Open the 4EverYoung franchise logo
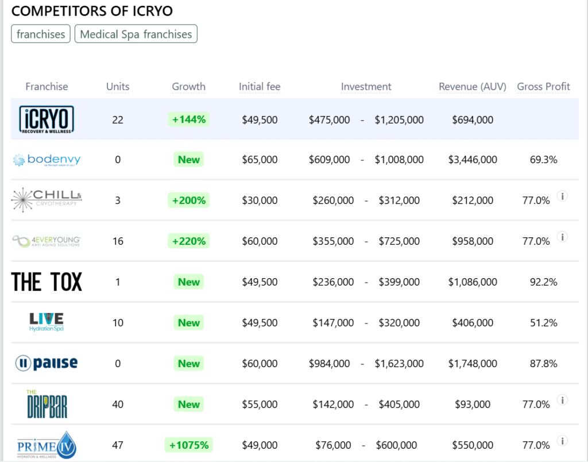This screenshot has width=588, height=462. click(47, 241)
